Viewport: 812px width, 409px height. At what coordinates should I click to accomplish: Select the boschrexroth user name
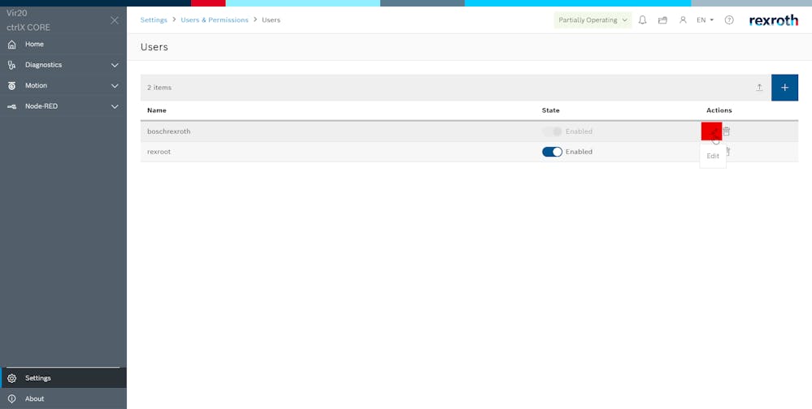point(169,131)
